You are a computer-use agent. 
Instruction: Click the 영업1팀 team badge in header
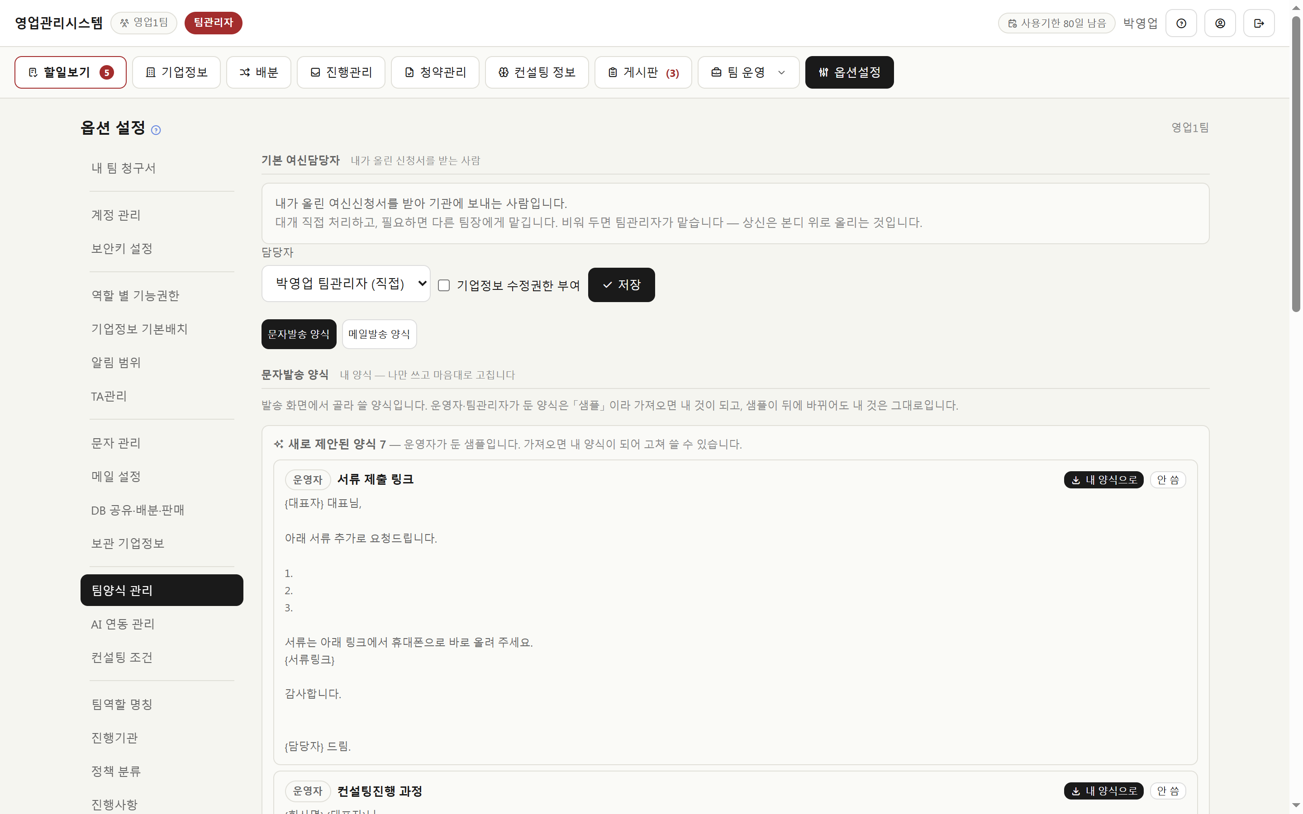coord(144,23)
